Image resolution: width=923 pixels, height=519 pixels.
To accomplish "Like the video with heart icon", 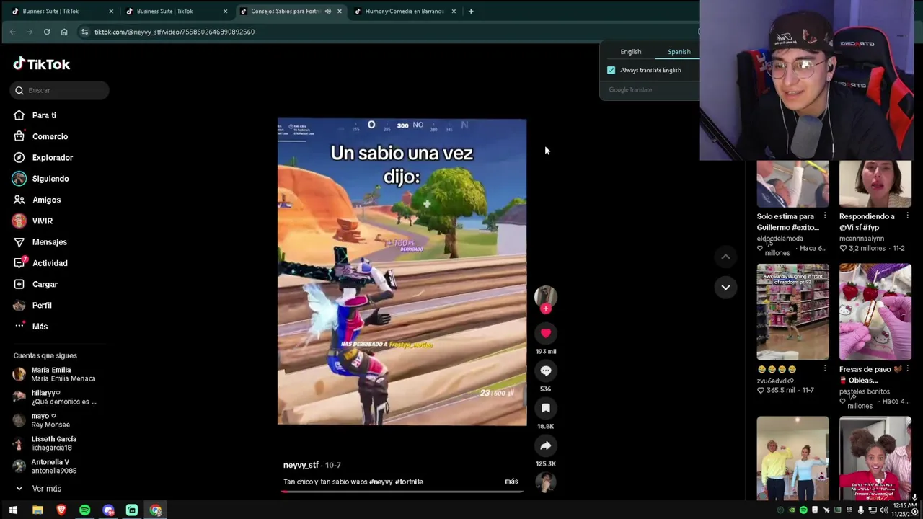I will point(546,333).
